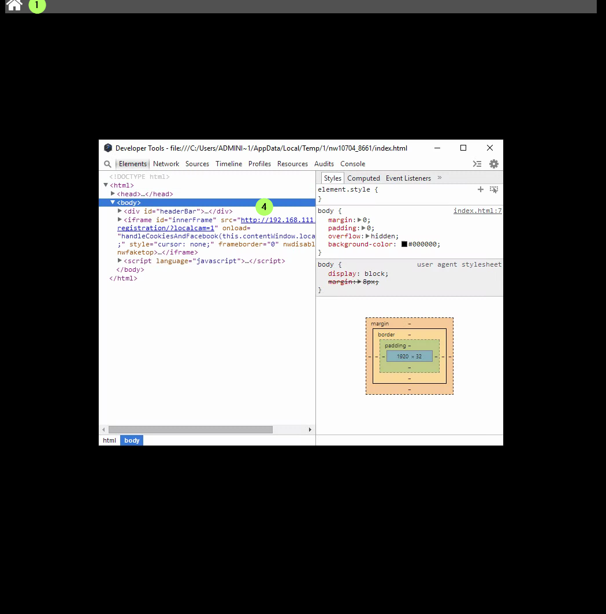Viewport: 606px width, 614px height.
Task: Switch to the Console tab
Action: coord(353,164)
